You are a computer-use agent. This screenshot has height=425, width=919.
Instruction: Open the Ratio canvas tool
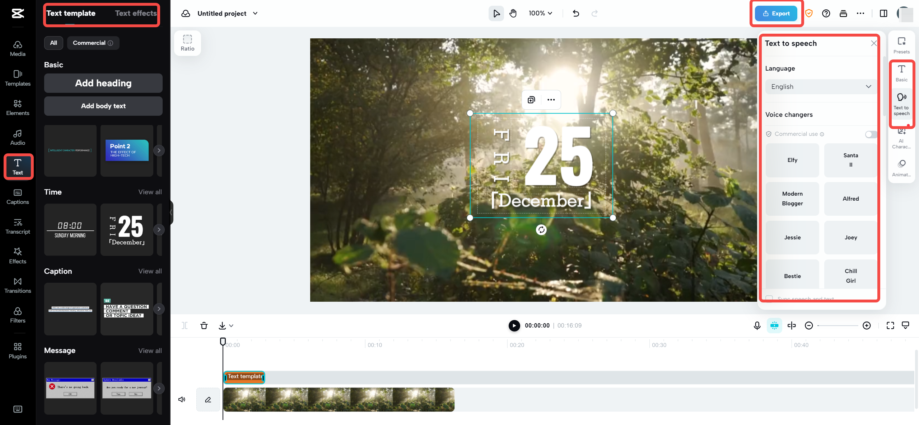[187, 43]
